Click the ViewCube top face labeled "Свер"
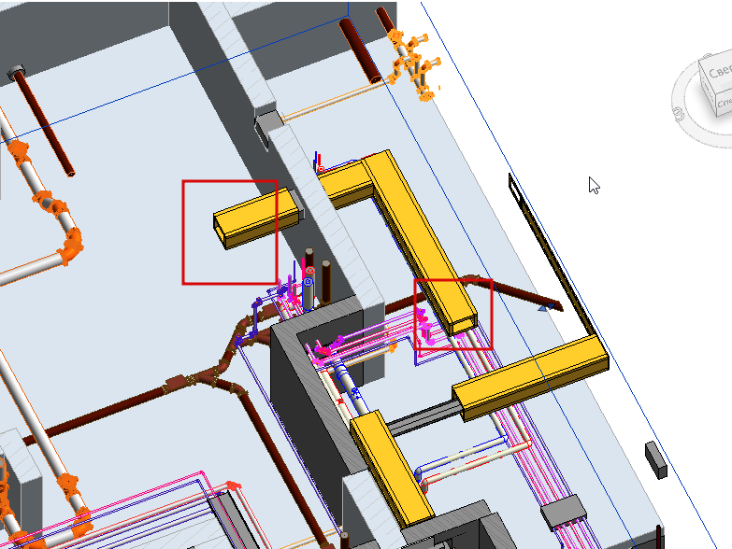 [x=719, y=72]
